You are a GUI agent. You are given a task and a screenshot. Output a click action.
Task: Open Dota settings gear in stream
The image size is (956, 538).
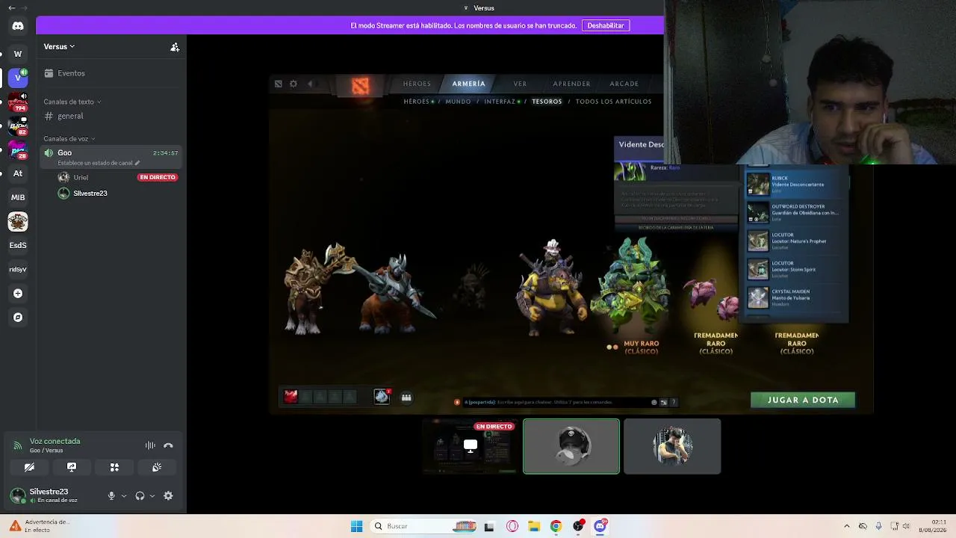294,84
